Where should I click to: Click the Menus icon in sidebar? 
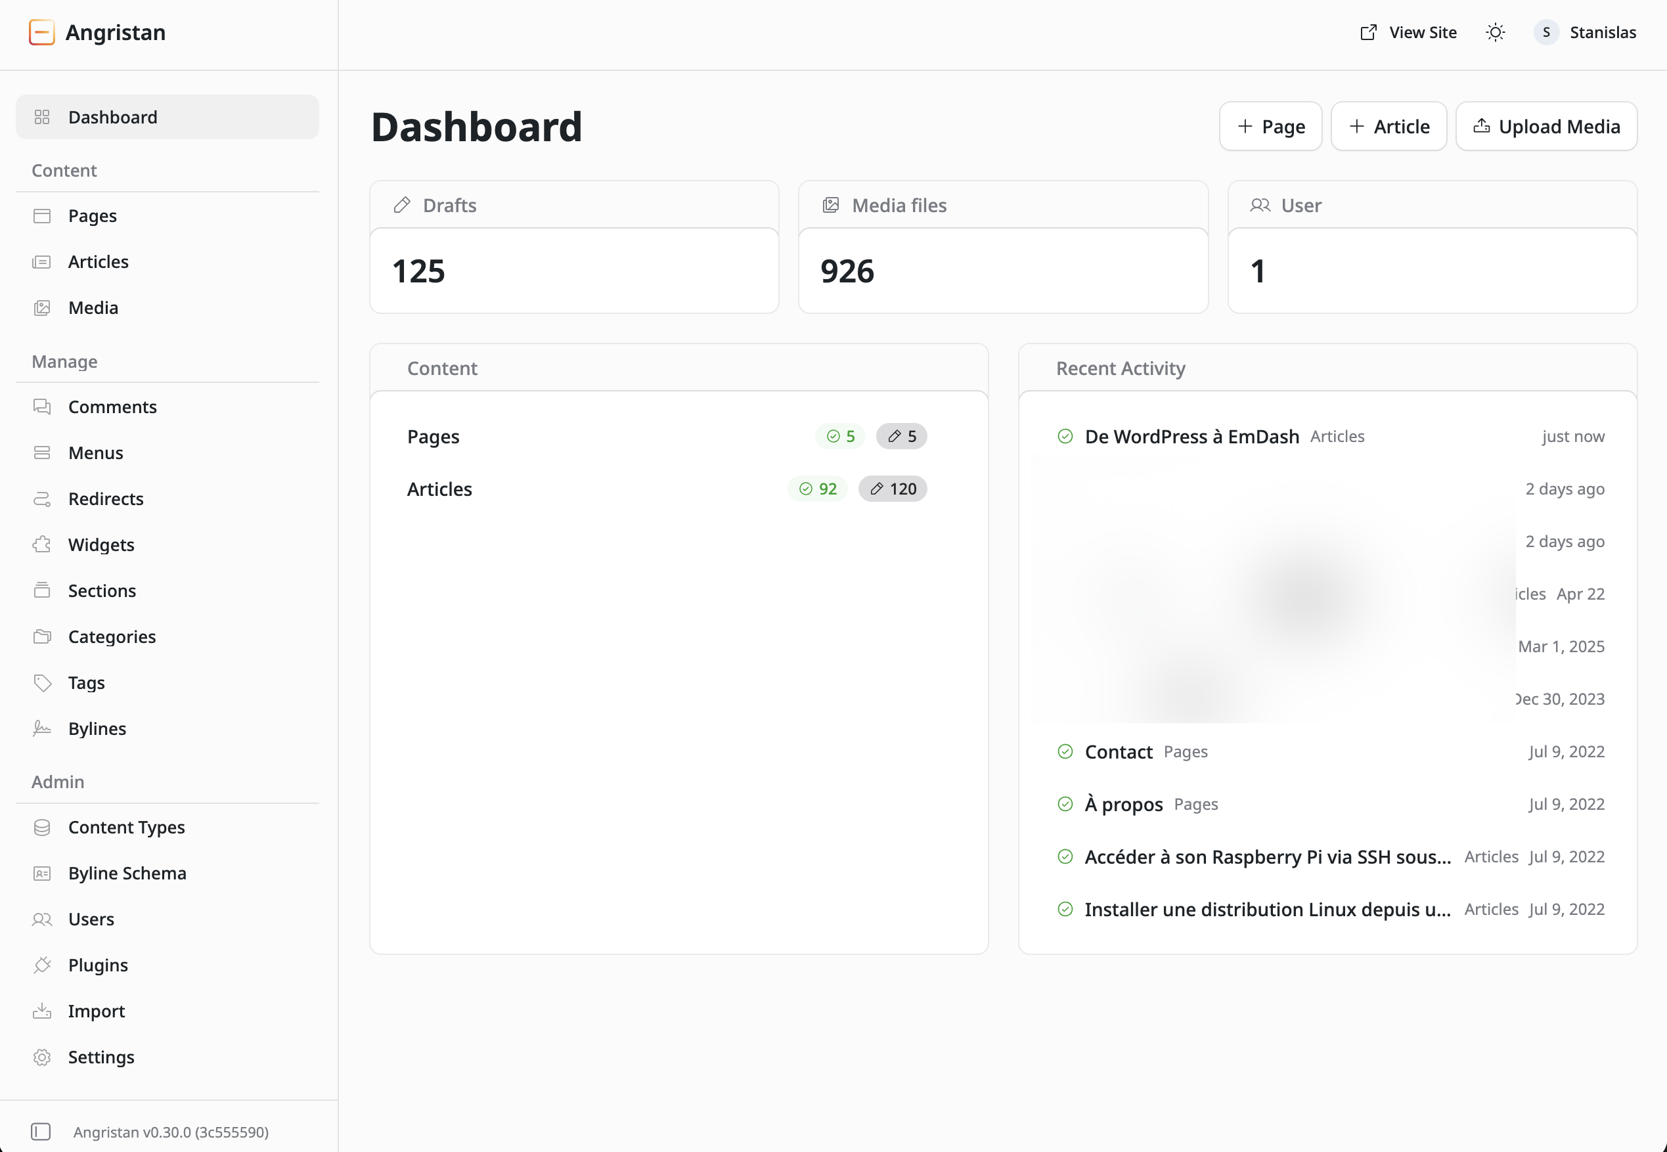pyautogui.click(x=42, y=453)
